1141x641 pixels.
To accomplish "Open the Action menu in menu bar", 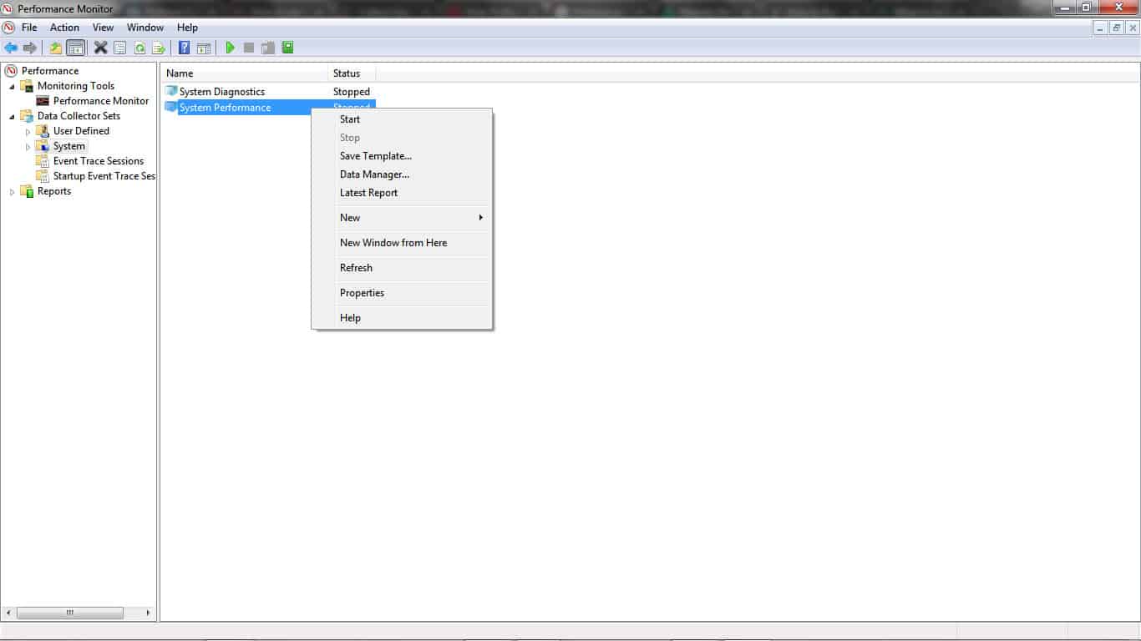I will point(64,28).
